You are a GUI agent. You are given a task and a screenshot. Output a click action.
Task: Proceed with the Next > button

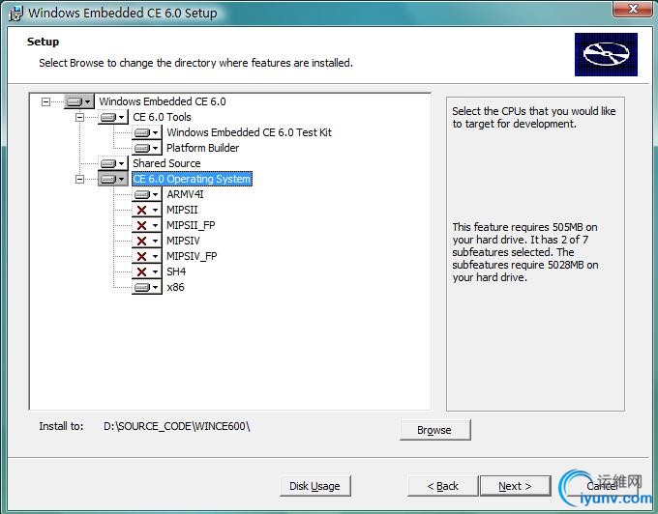(x=516, y=486)
